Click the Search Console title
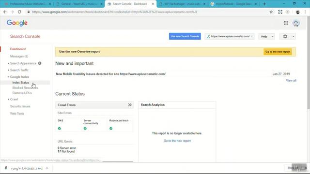The height and width of the screenshot is (174, 310). pos(25,36)
